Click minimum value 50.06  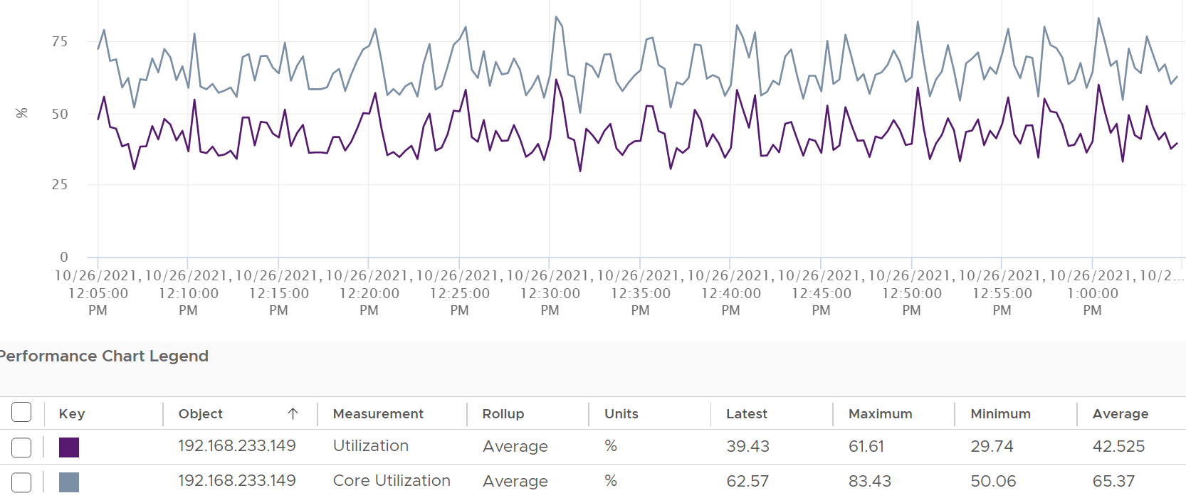993,482
